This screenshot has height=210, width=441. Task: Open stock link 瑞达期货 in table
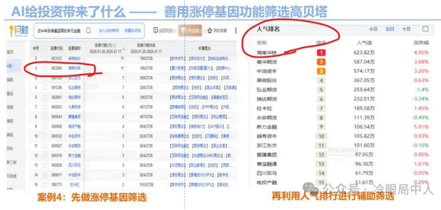74,97
